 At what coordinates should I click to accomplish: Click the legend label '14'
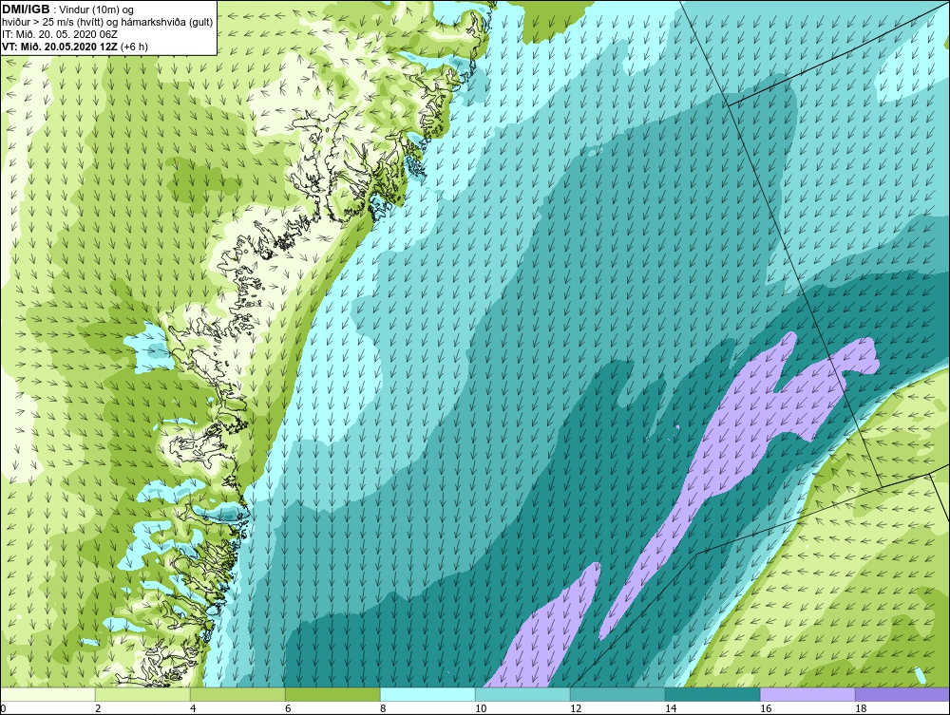[x=671, y=708]
